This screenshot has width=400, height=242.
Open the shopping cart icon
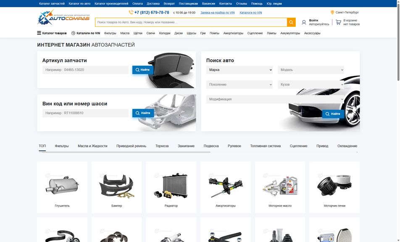click(339, 22)
